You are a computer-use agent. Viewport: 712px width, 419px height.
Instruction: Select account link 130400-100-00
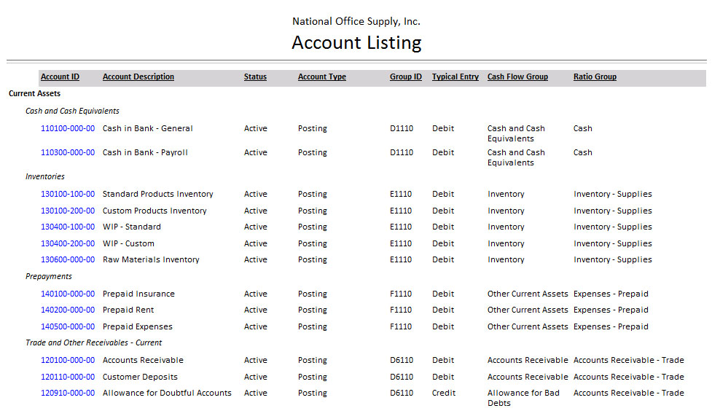coord(68,227)
